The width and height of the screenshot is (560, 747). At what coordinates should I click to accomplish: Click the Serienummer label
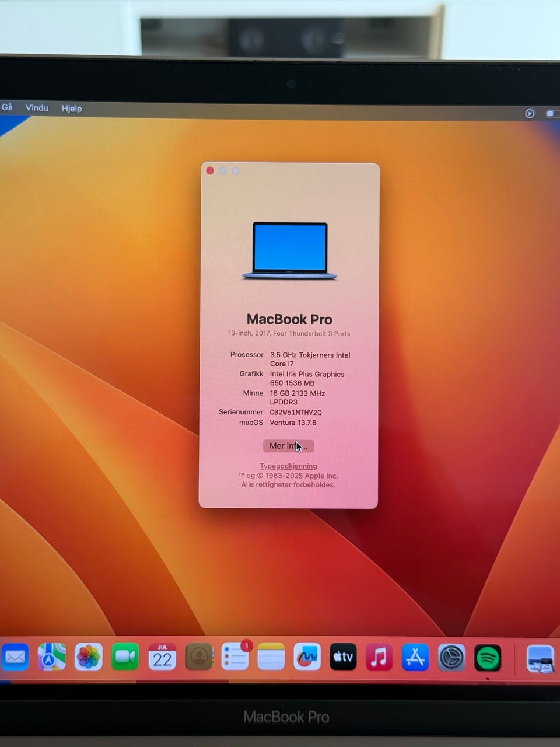point(241,412)
